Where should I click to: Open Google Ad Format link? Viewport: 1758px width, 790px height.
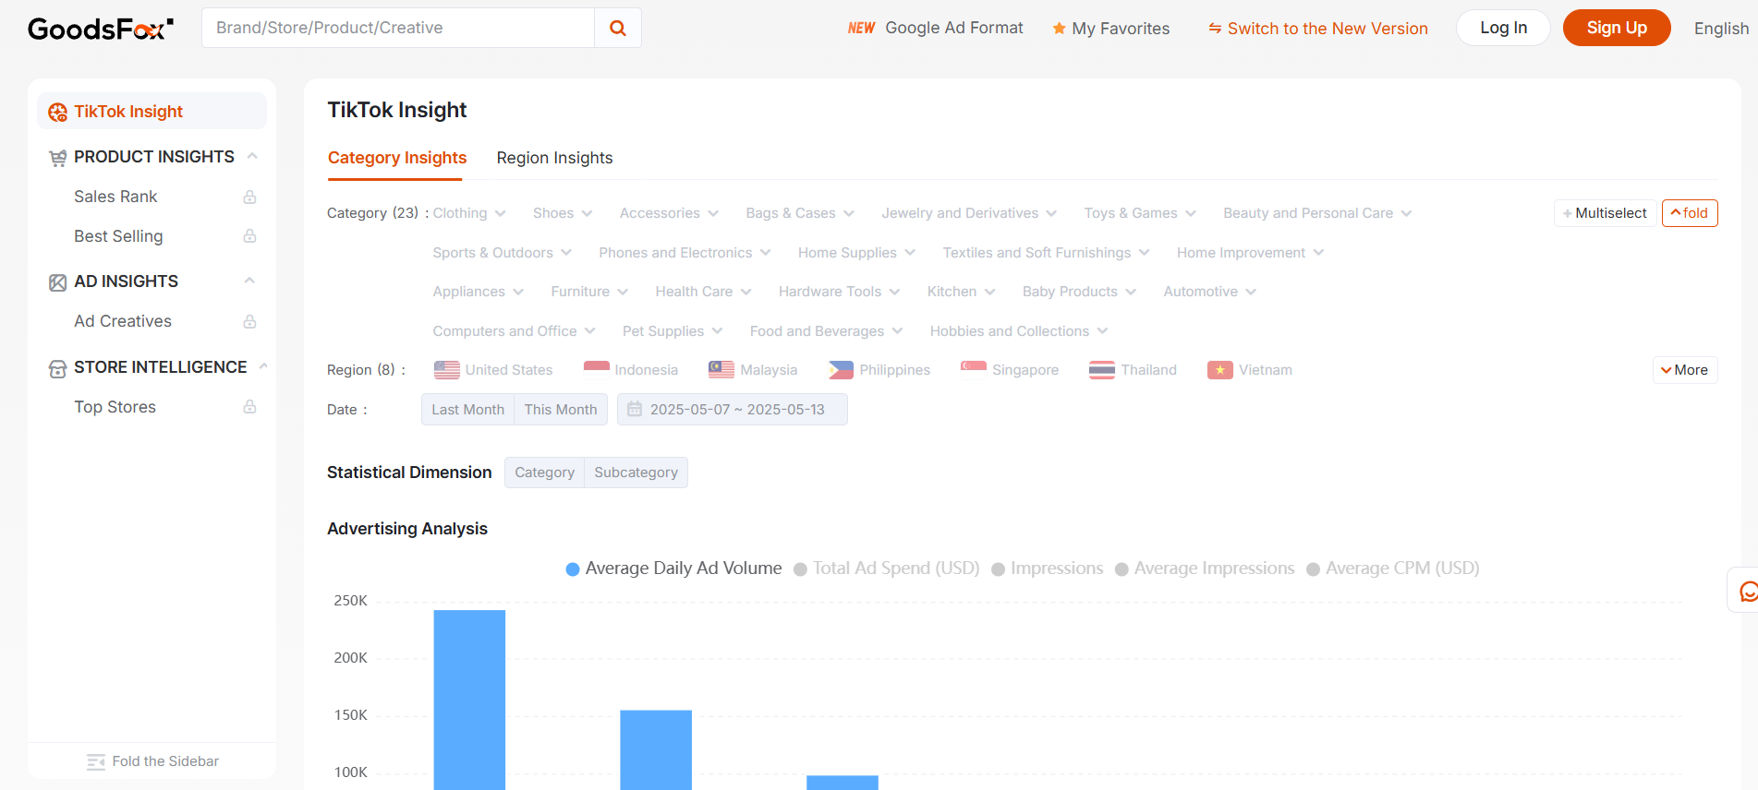coord(954,29)
